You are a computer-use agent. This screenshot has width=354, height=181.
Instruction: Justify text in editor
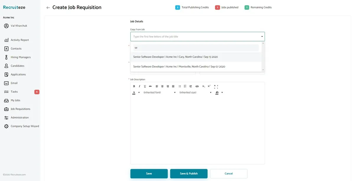click(x=173, y=86)
